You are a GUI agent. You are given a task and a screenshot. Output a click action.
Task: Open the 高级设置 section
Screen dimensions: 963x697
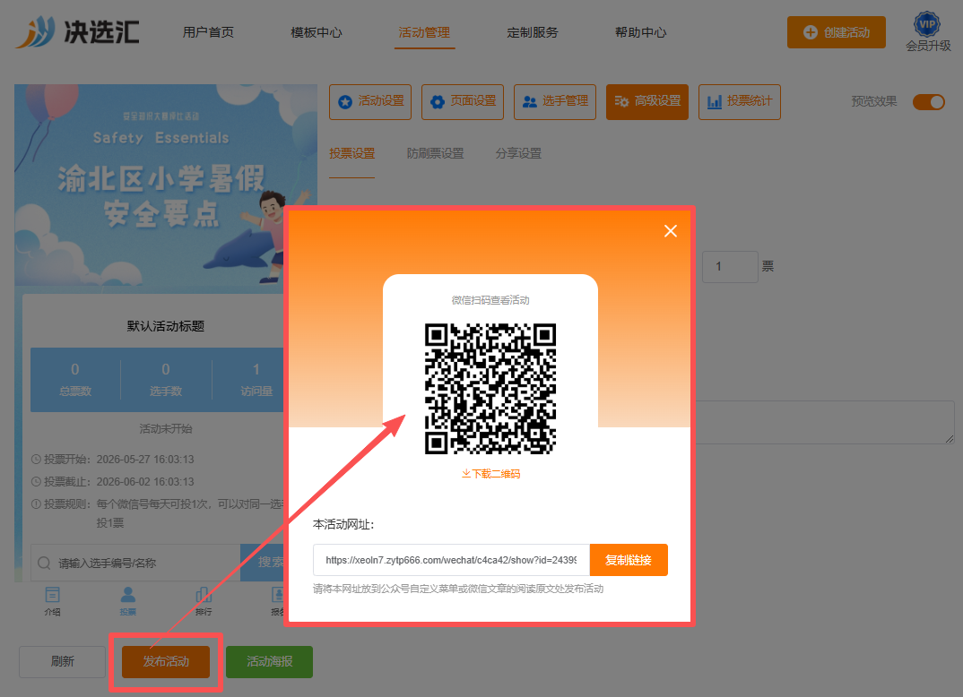click(x=647, y=102)
